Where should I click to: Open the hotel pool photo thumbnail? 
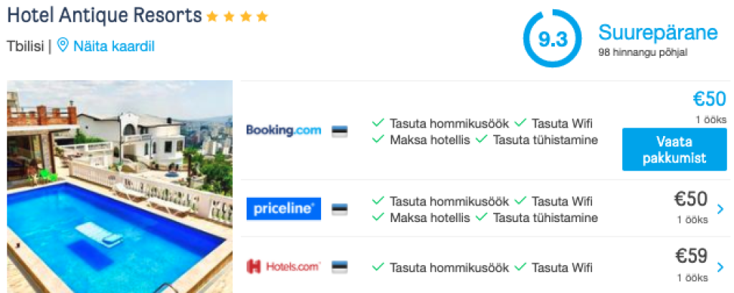[x=120, y=186]
